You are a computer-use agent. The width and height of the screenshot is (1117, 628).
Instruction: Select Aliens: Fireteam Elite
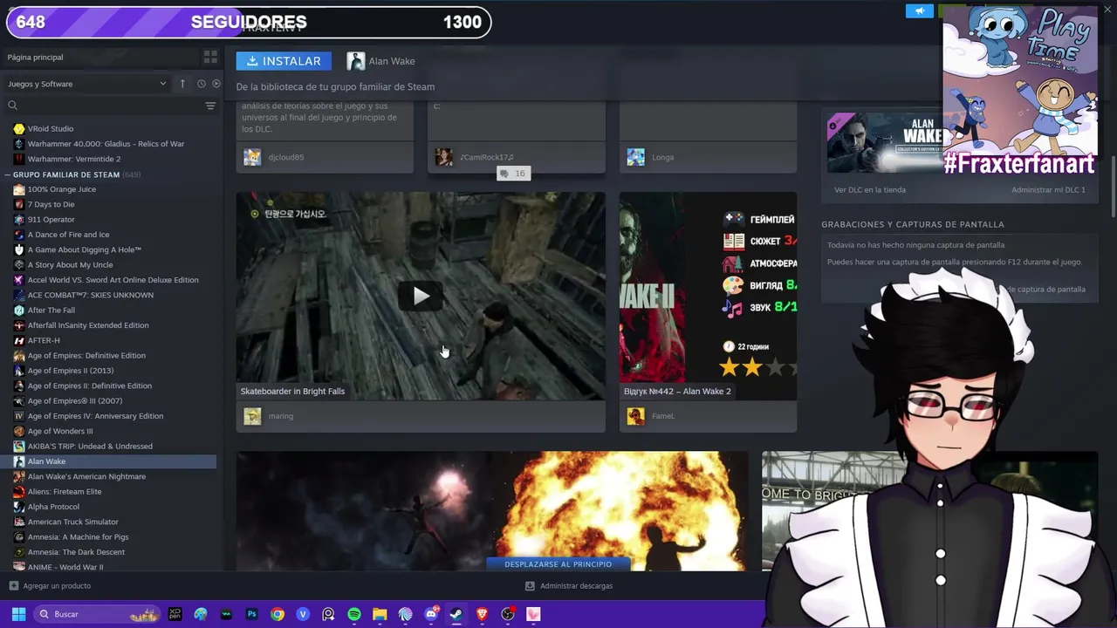click(x=65, y=492)
